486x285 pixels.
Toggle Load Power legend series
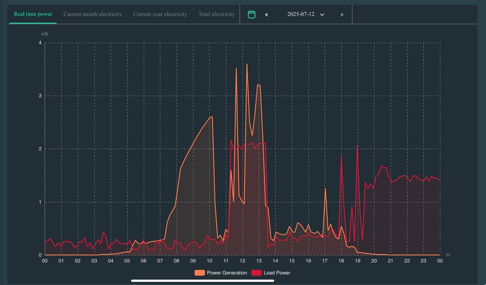[x=271, y=273]
